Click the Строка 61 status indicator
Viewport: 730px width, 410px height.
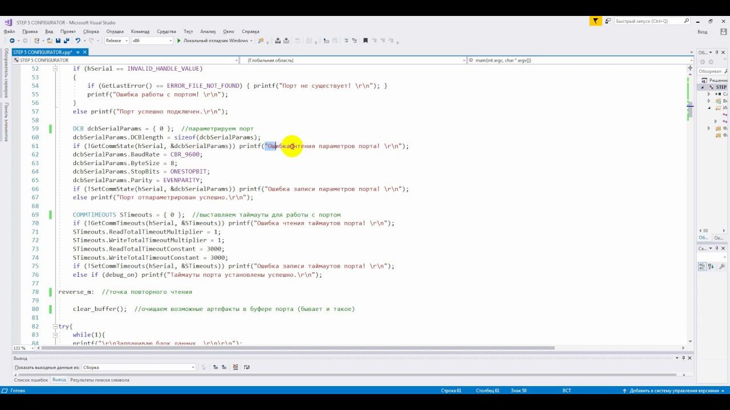[451, 391]
